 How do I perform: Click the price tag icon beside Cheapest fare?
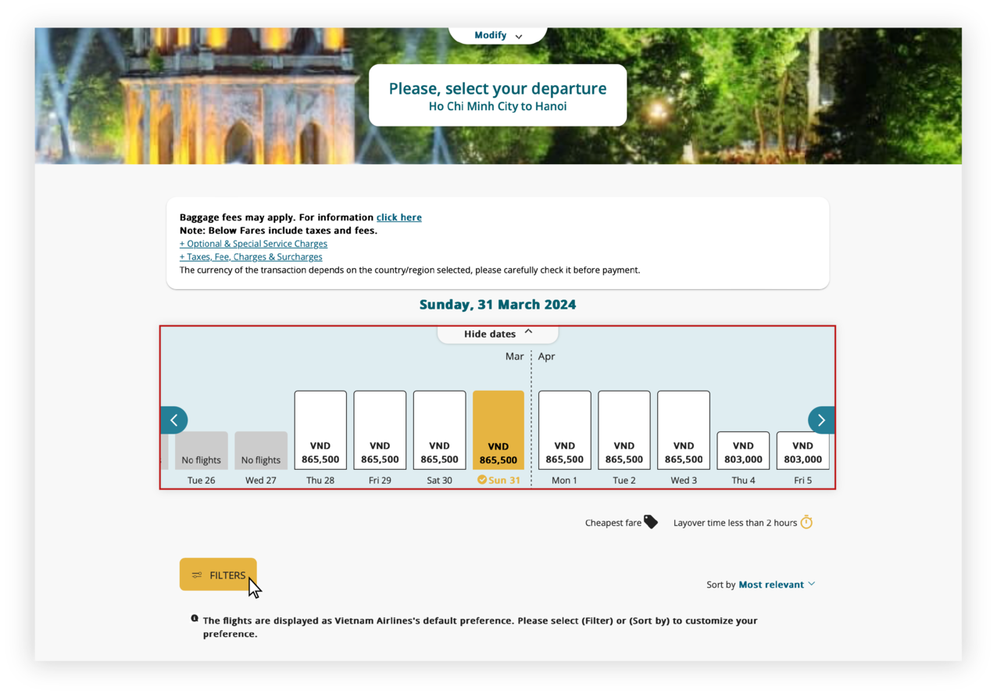[x=651, y=522]
